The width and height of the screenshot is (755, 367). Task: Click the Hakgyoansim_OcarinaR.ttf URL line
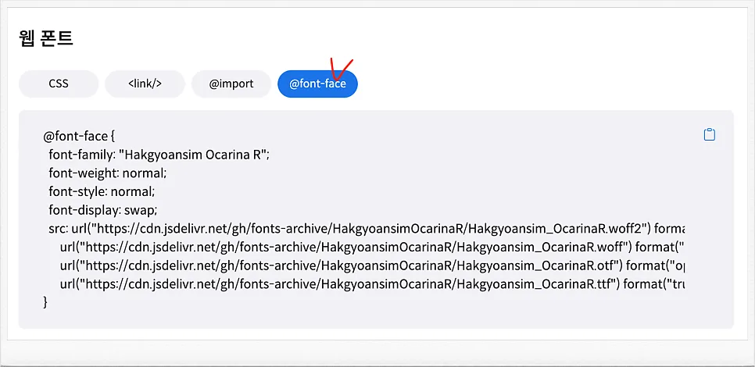point(372,283)
